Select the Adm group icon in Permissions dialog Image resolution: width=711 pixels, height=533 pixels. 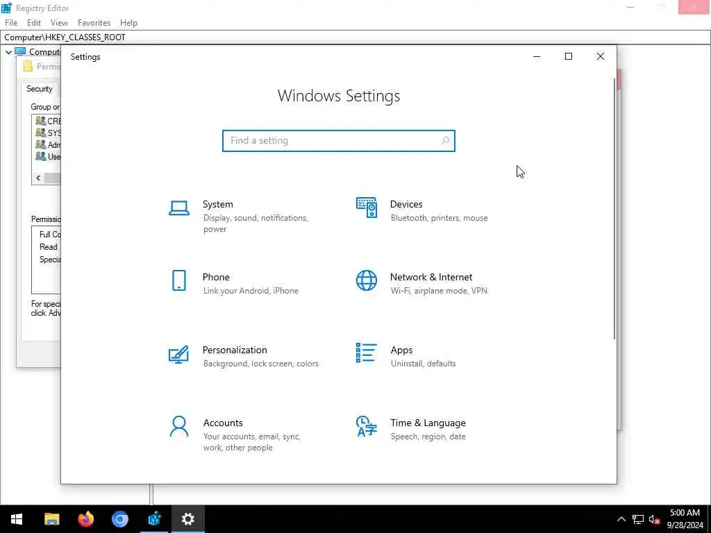41,144
